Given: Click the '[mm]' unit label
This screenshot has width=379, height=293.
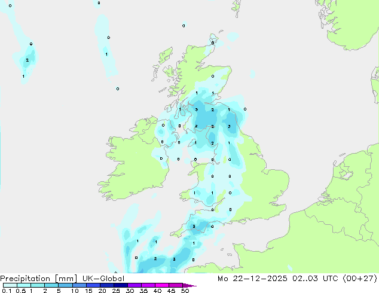Looking at the screenshot, I should 66,279.
